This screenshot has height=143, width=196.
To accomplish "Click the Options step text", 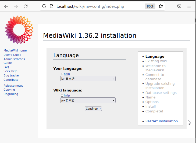I will tap(152, 102).
